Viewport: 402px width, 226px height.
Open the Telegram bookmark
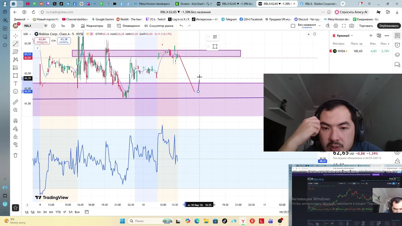pos(229,19)
